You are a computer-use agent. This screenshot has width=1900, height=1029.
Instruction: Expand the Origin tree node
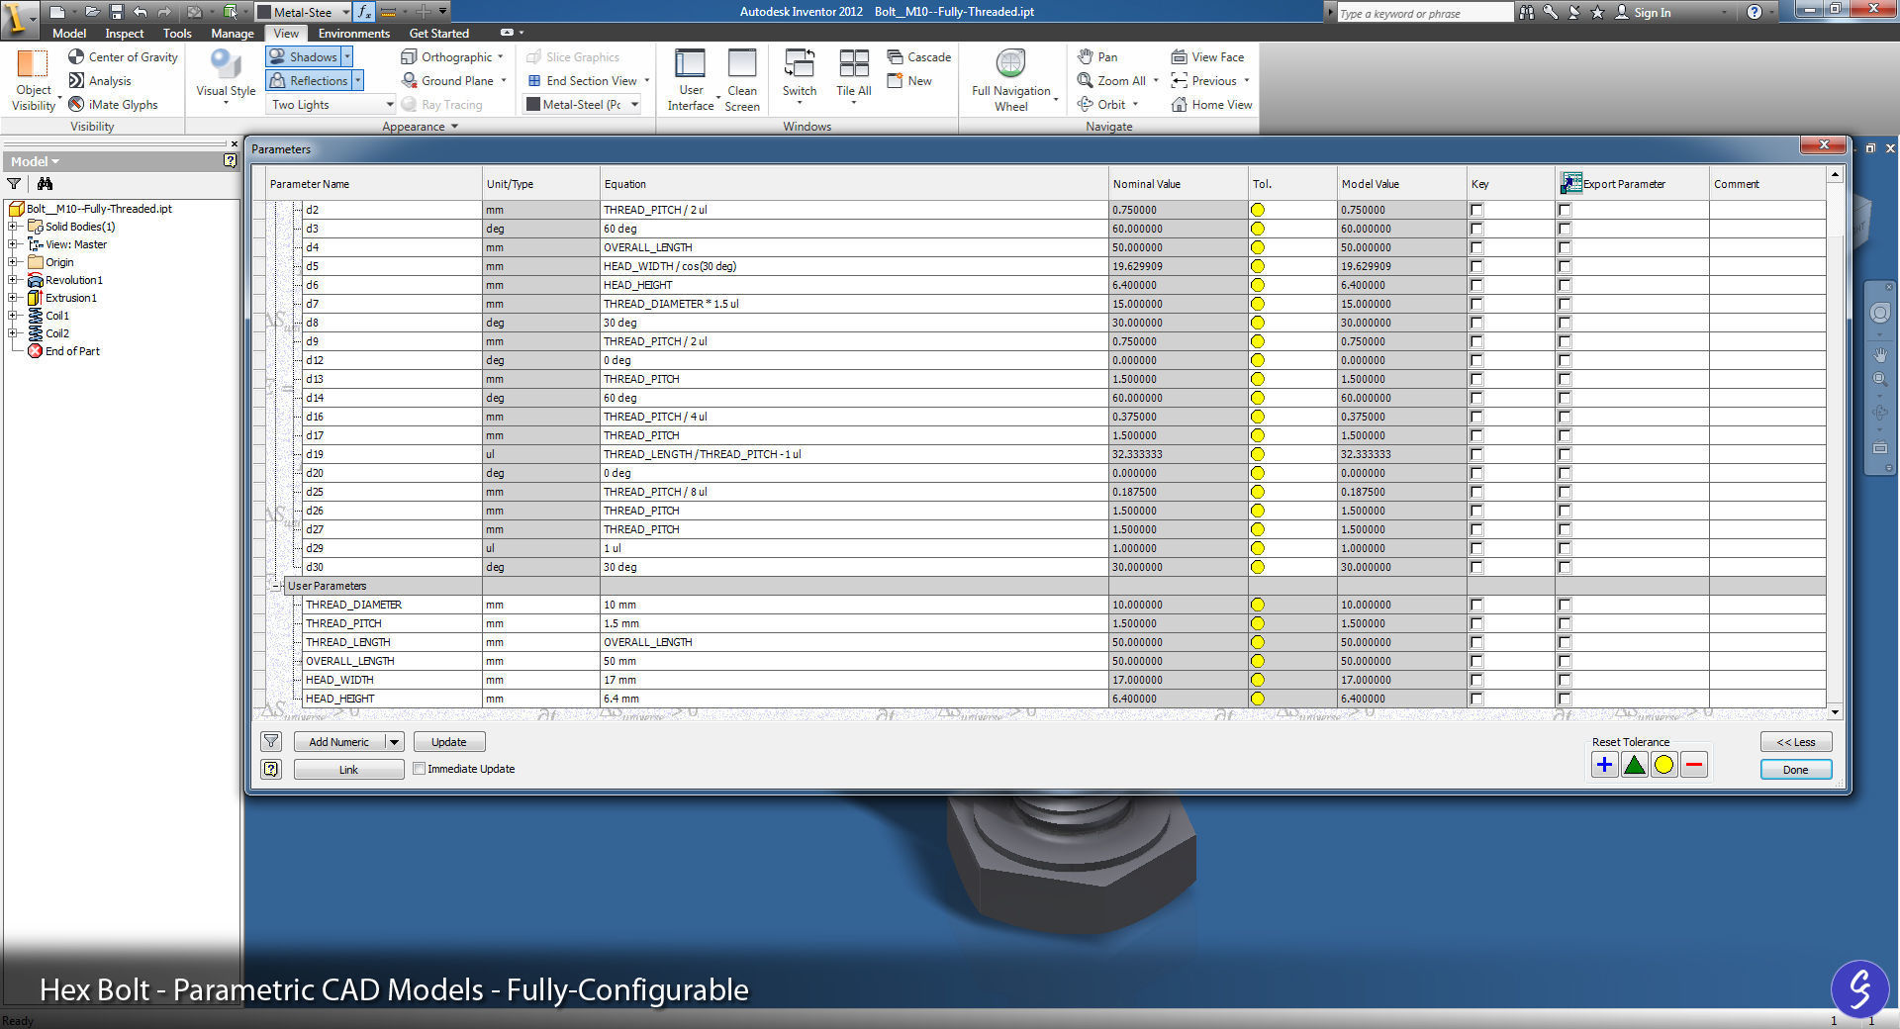13,262
